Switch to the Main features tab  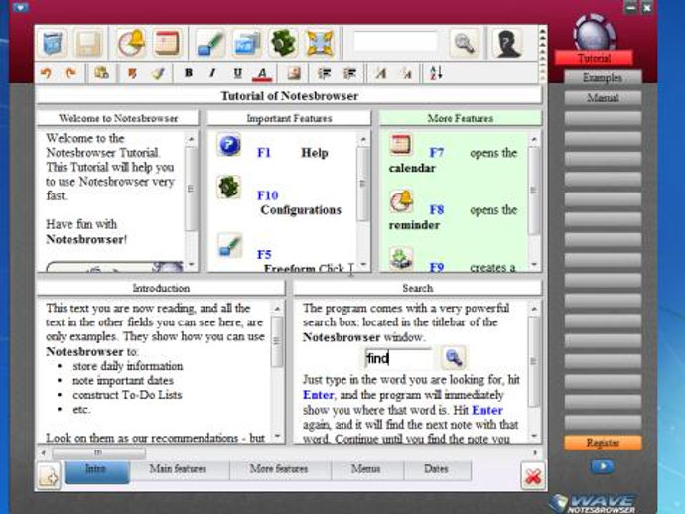click(178, 470)
